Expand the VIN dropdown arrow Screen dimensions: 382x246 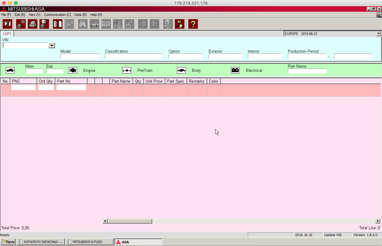click(x=52, y=45)
